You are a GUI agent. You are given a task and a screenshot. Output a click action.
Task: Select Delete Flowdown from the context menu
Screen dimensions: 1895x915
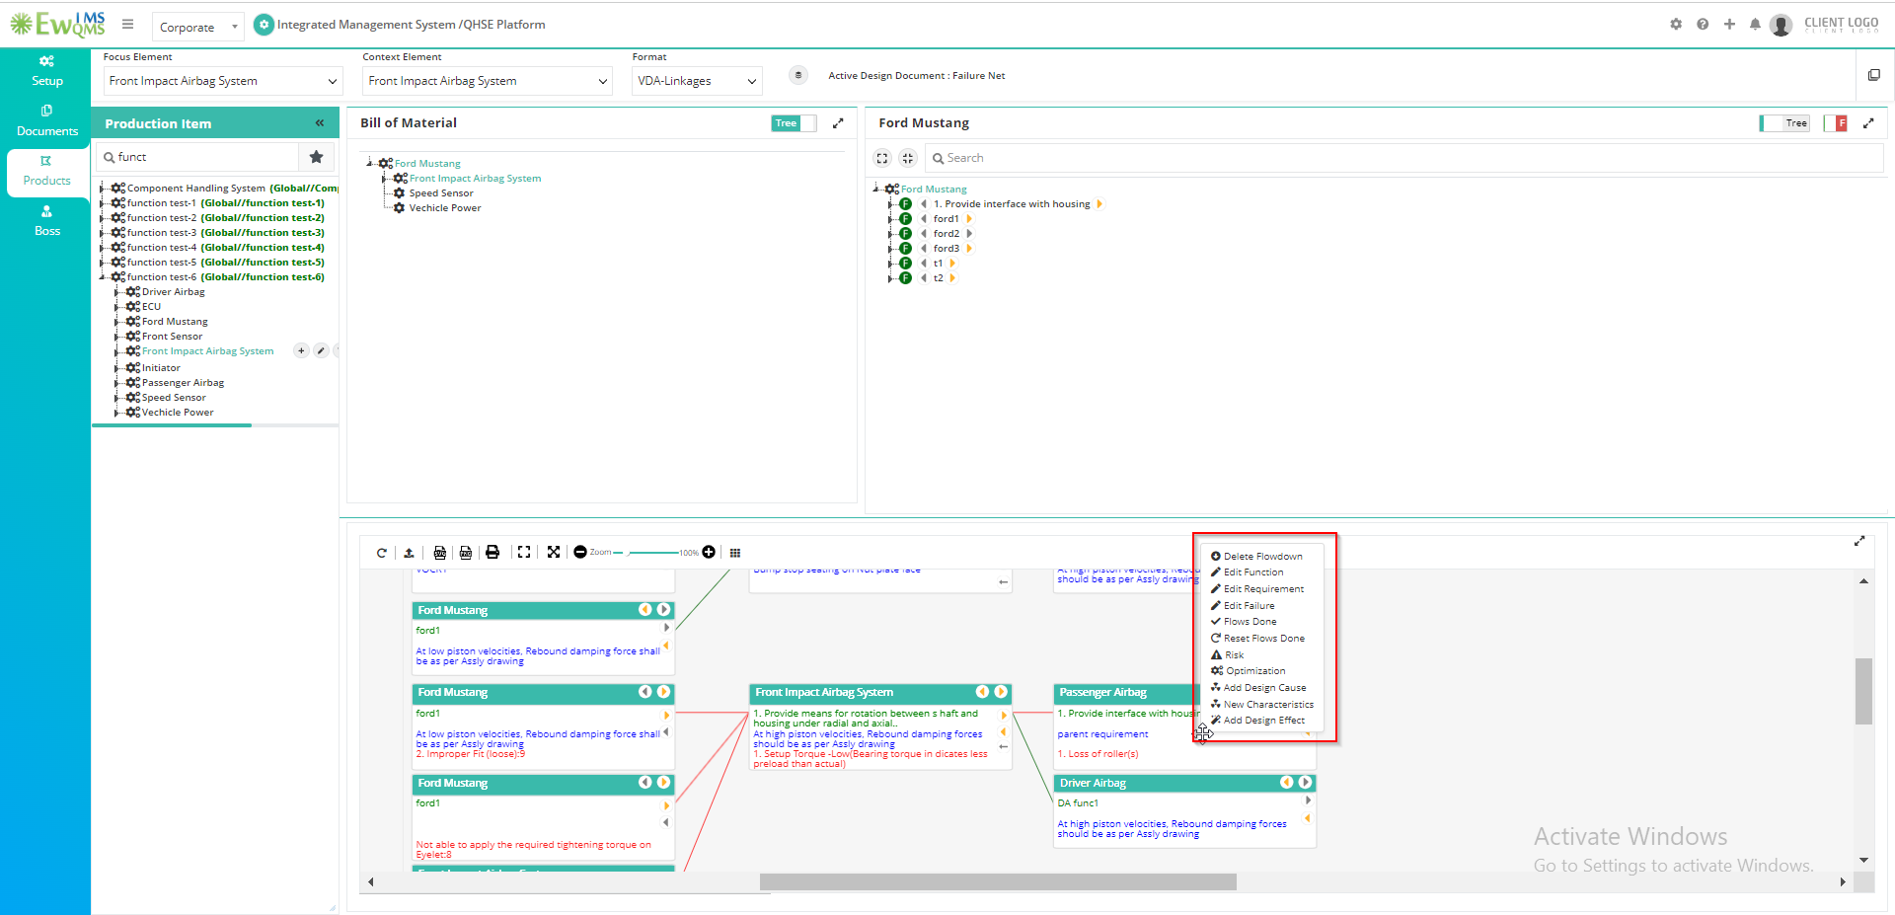click(x=1256, y=557)
